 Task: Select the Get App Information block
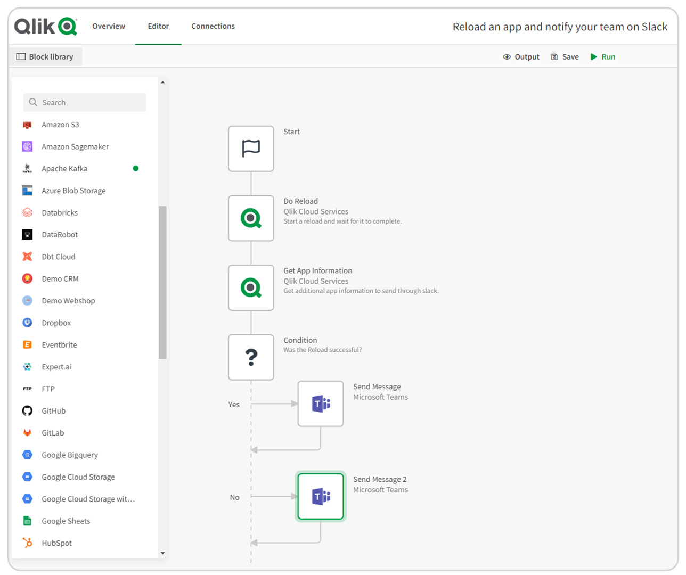tap(251, 287)
